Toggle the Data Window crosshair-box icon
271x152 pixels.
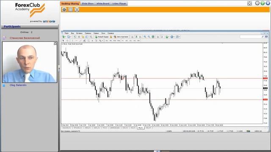[79, 37]
